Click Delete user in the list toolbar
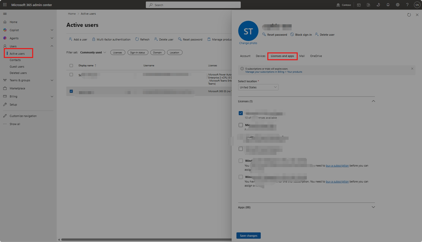The height and width of the screenshot is (242, 422). 164,39
